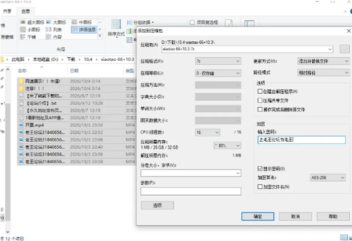Cancel the dialog with 取消
The height and width of the screenshot is (241, 352).
point(296,216)
